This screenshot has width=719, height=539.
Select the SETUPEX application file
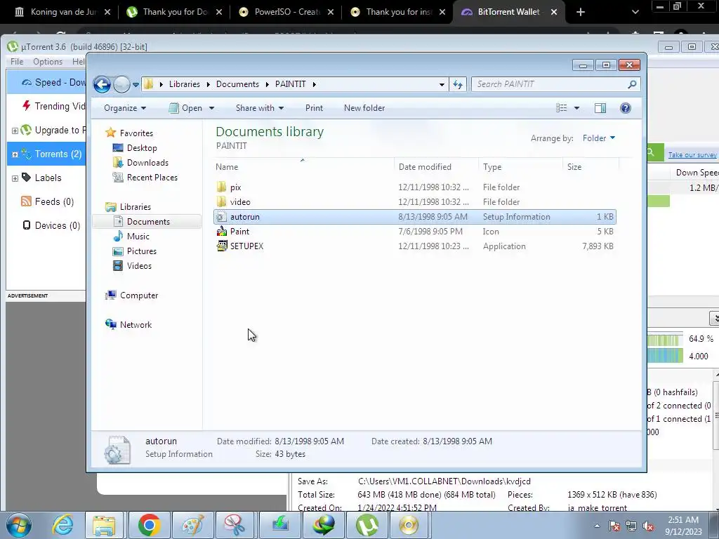pyautogui.click(x=414, y=246)
